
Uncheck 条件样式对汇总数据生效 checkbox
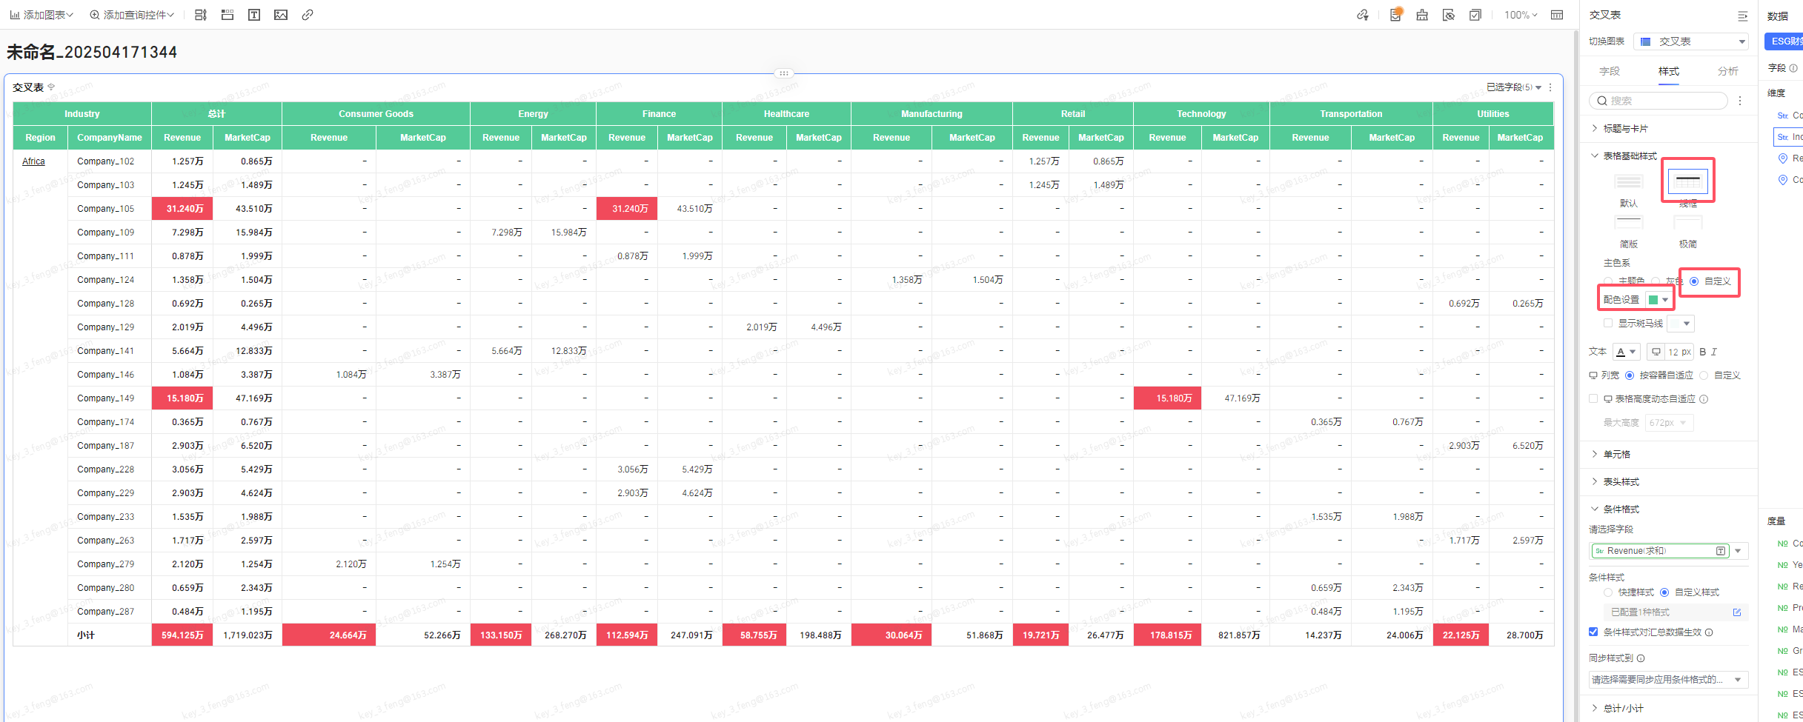(x=1593, y=632)
